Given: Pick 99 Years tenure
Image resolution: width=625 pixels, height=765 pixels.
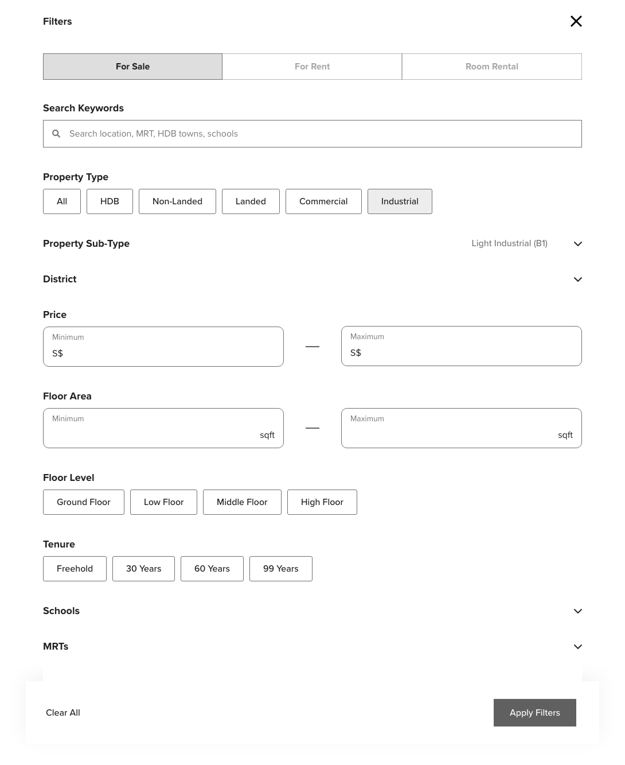Looking at the screenshot, I should tap(281, 569).
